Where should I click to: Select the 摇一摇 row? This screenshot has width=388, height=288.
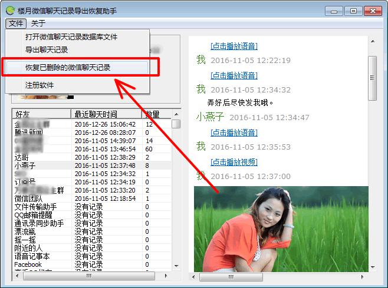pyautogui.click(x=91, y=240)
